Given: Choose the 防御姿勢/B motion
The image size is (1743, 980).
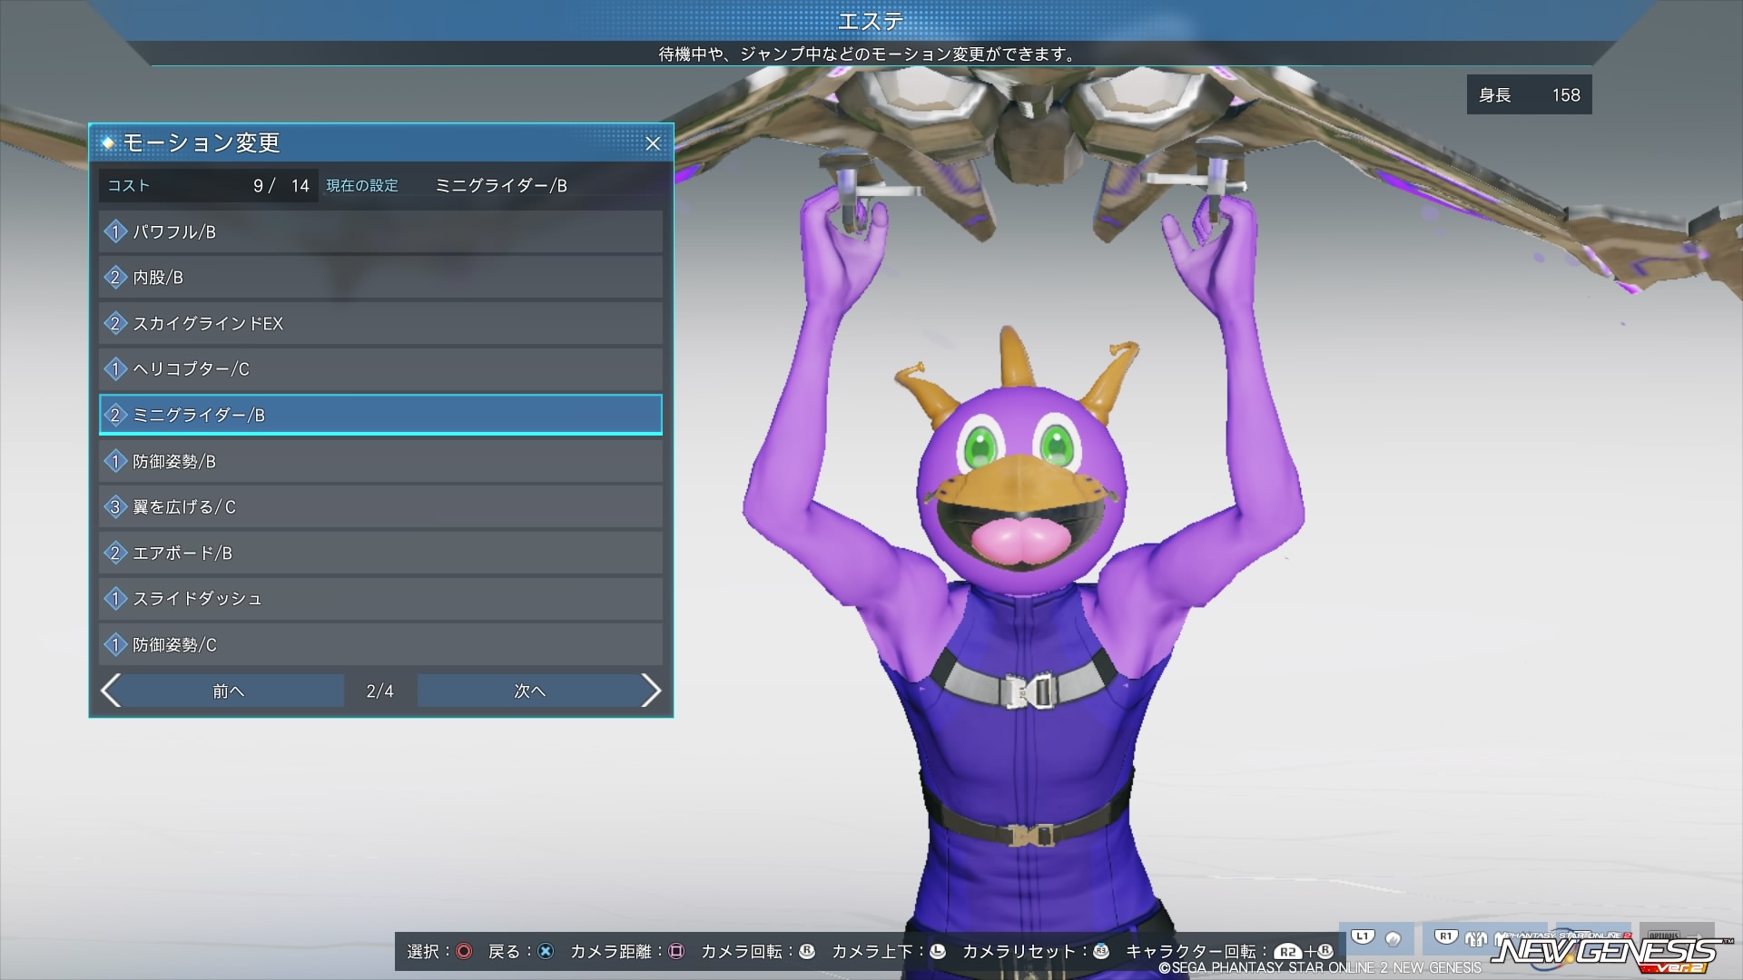Looking at the screenshot, I should pos(380,461).
